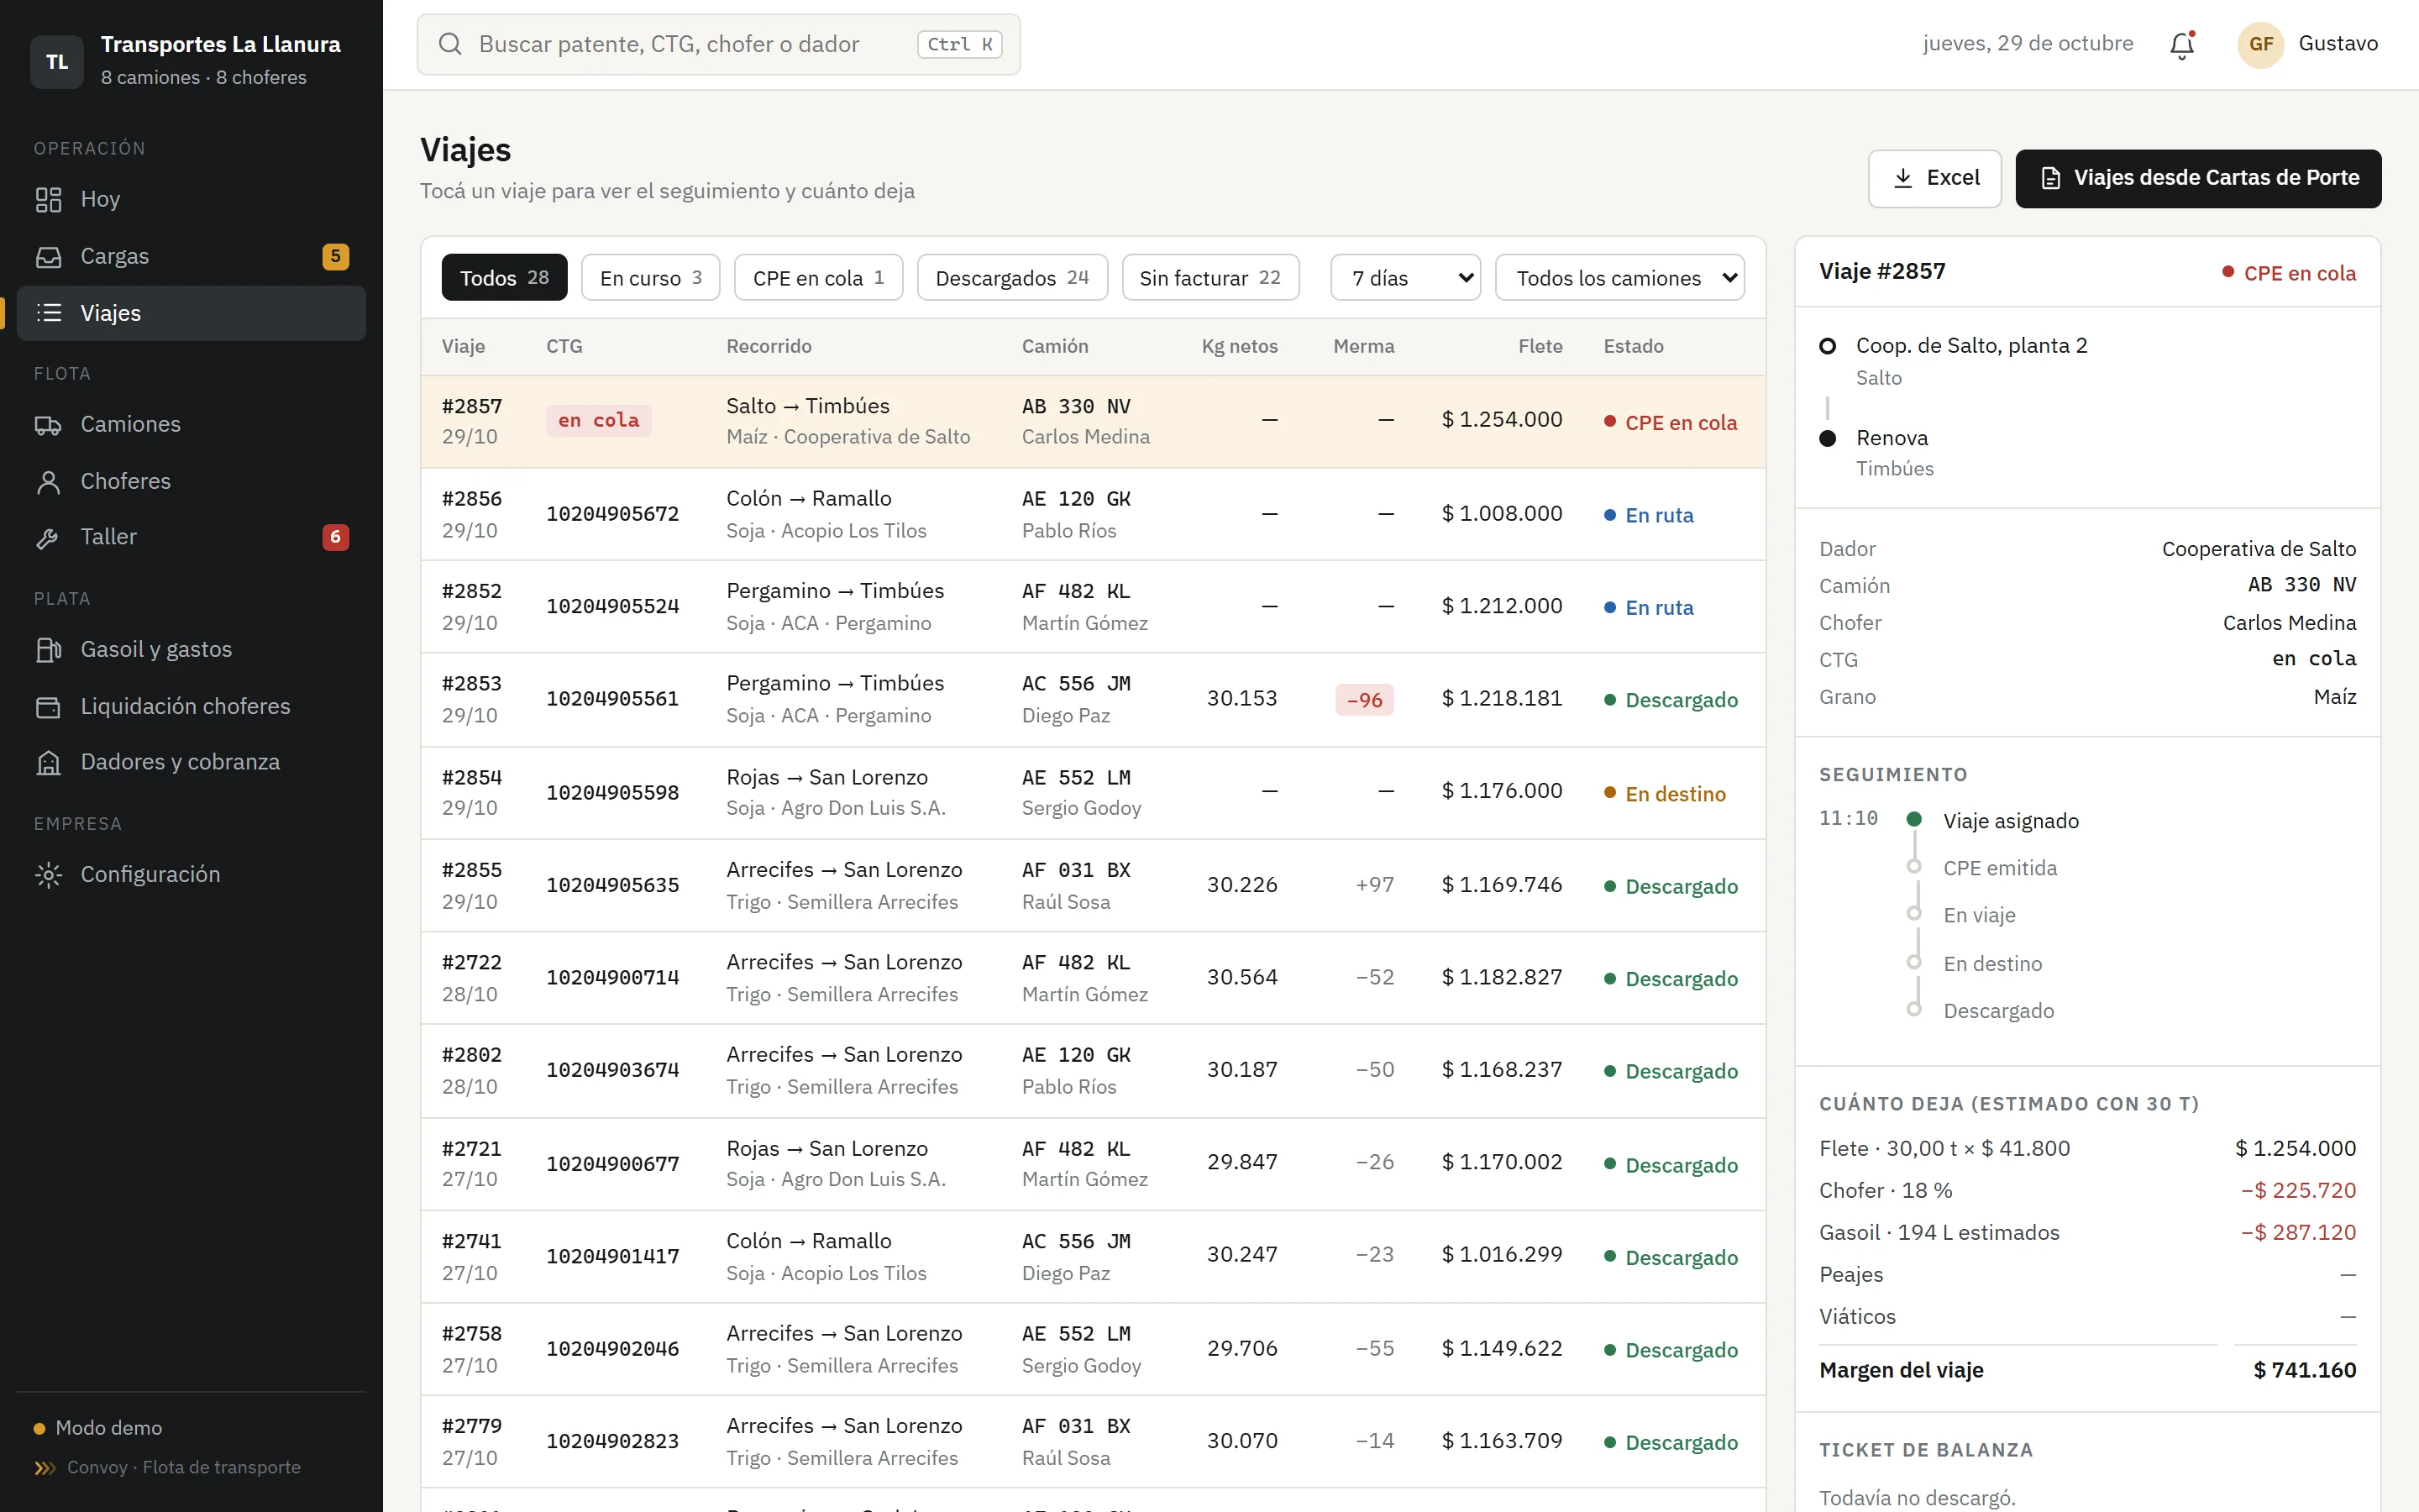This screenshot has height=1512, width=2419.
Task: Select trip #2853 with merma −96
Action: tap(1093, 699)
